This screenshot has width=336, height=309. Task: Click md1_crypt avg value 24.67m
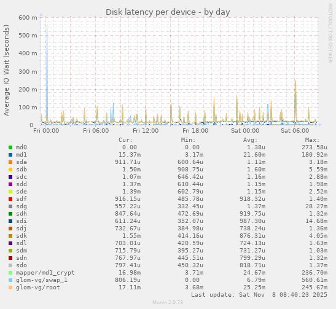(254, 273)
